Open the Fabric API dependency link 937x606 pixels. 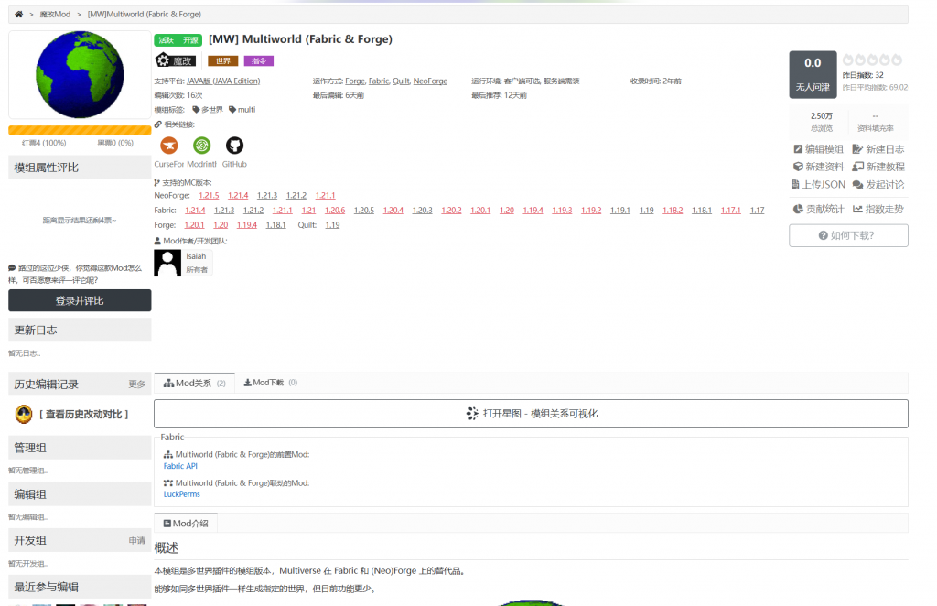pyautogui.click(x=180, y=466)
